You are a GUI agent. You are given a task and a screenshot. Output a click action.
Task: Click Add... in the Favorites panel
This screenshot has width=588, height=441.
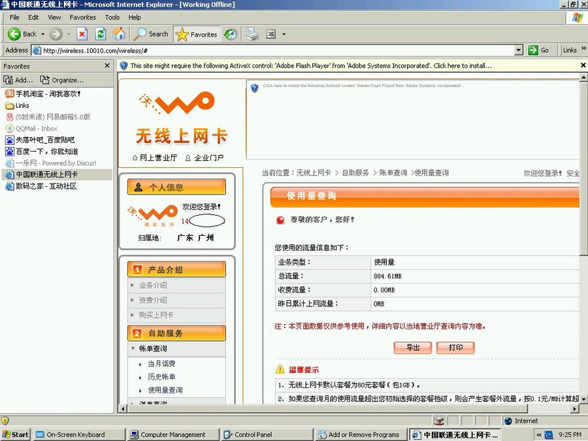click(x=18, y=80)
